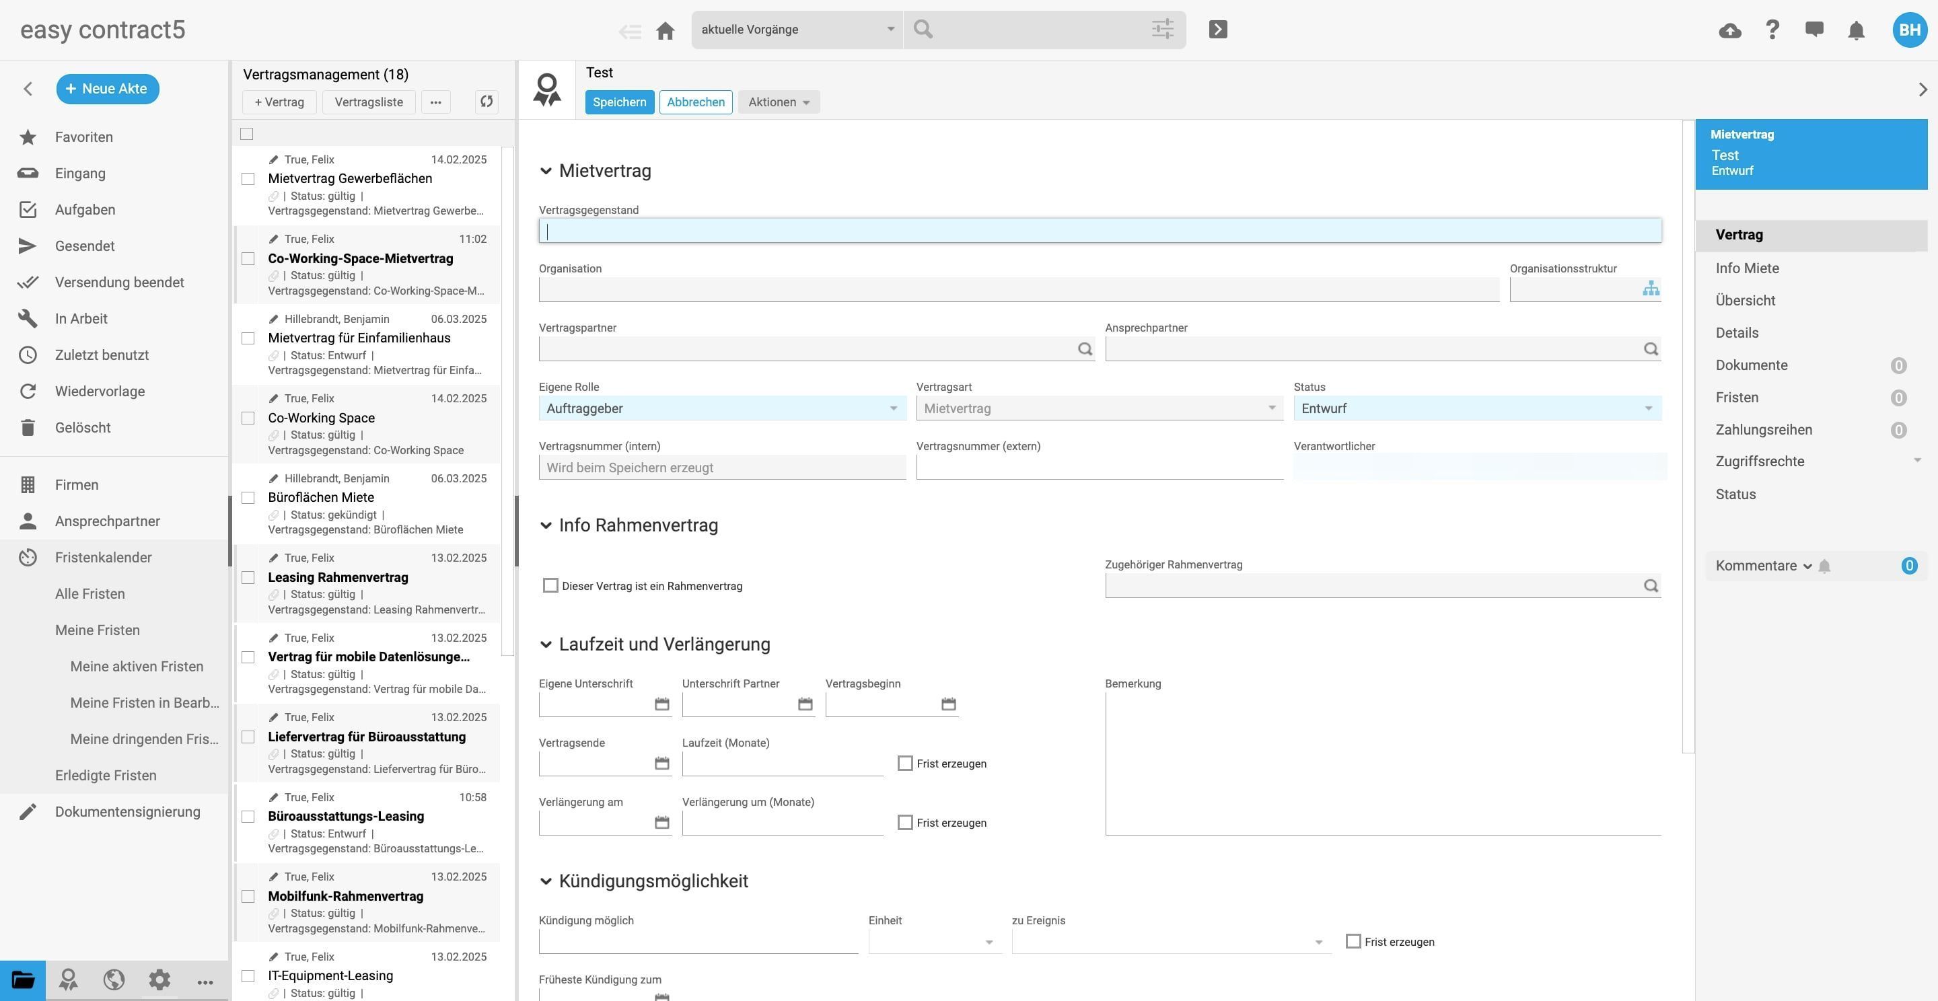The image size is (1938, 1001).
Task: Click the globe icon in the bottom toolbar
Action: point(113,980)
